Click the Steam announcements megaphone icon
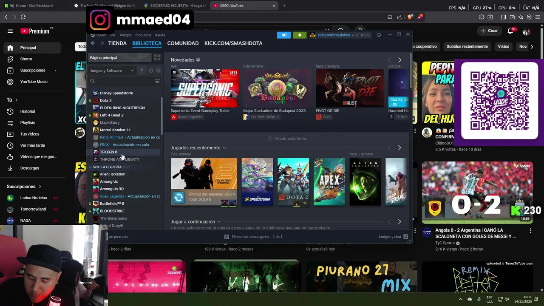 [284, 35]
